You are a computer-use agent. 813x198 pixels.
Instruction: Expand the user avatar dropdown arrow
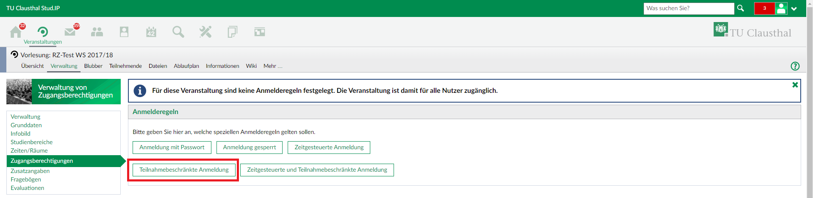tap(794, 8)
